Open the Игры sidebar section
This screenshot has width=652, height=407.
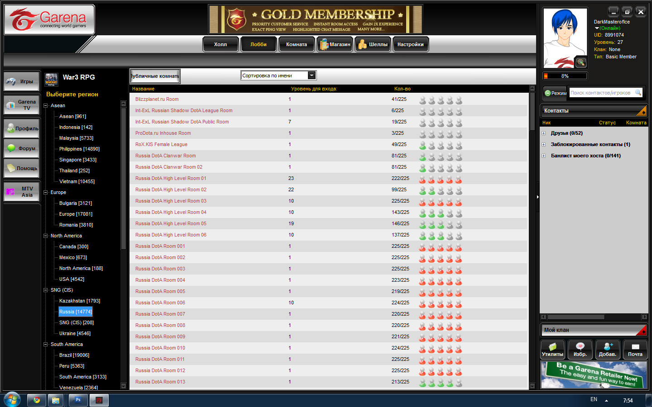click(22, 81)
